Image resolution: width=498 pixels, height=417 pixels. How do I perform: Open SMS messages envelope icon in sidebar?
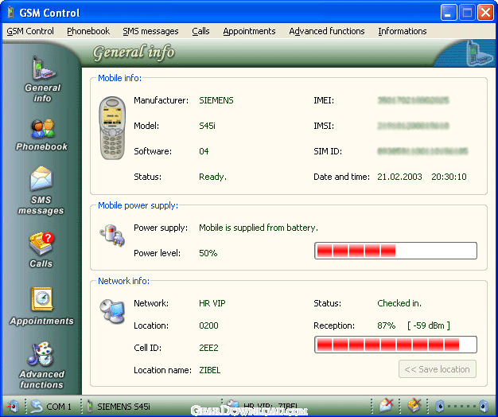41,178
